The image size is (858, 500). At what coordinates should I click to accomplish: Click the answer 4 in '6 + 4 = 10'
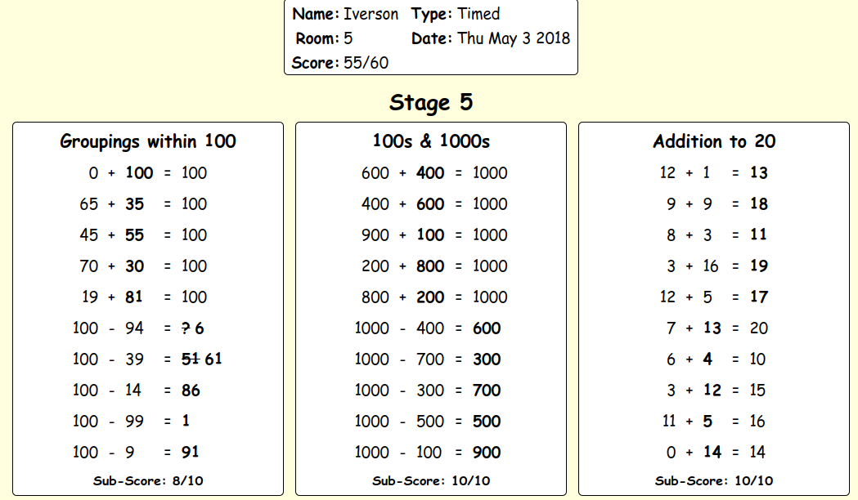point(708,359)
